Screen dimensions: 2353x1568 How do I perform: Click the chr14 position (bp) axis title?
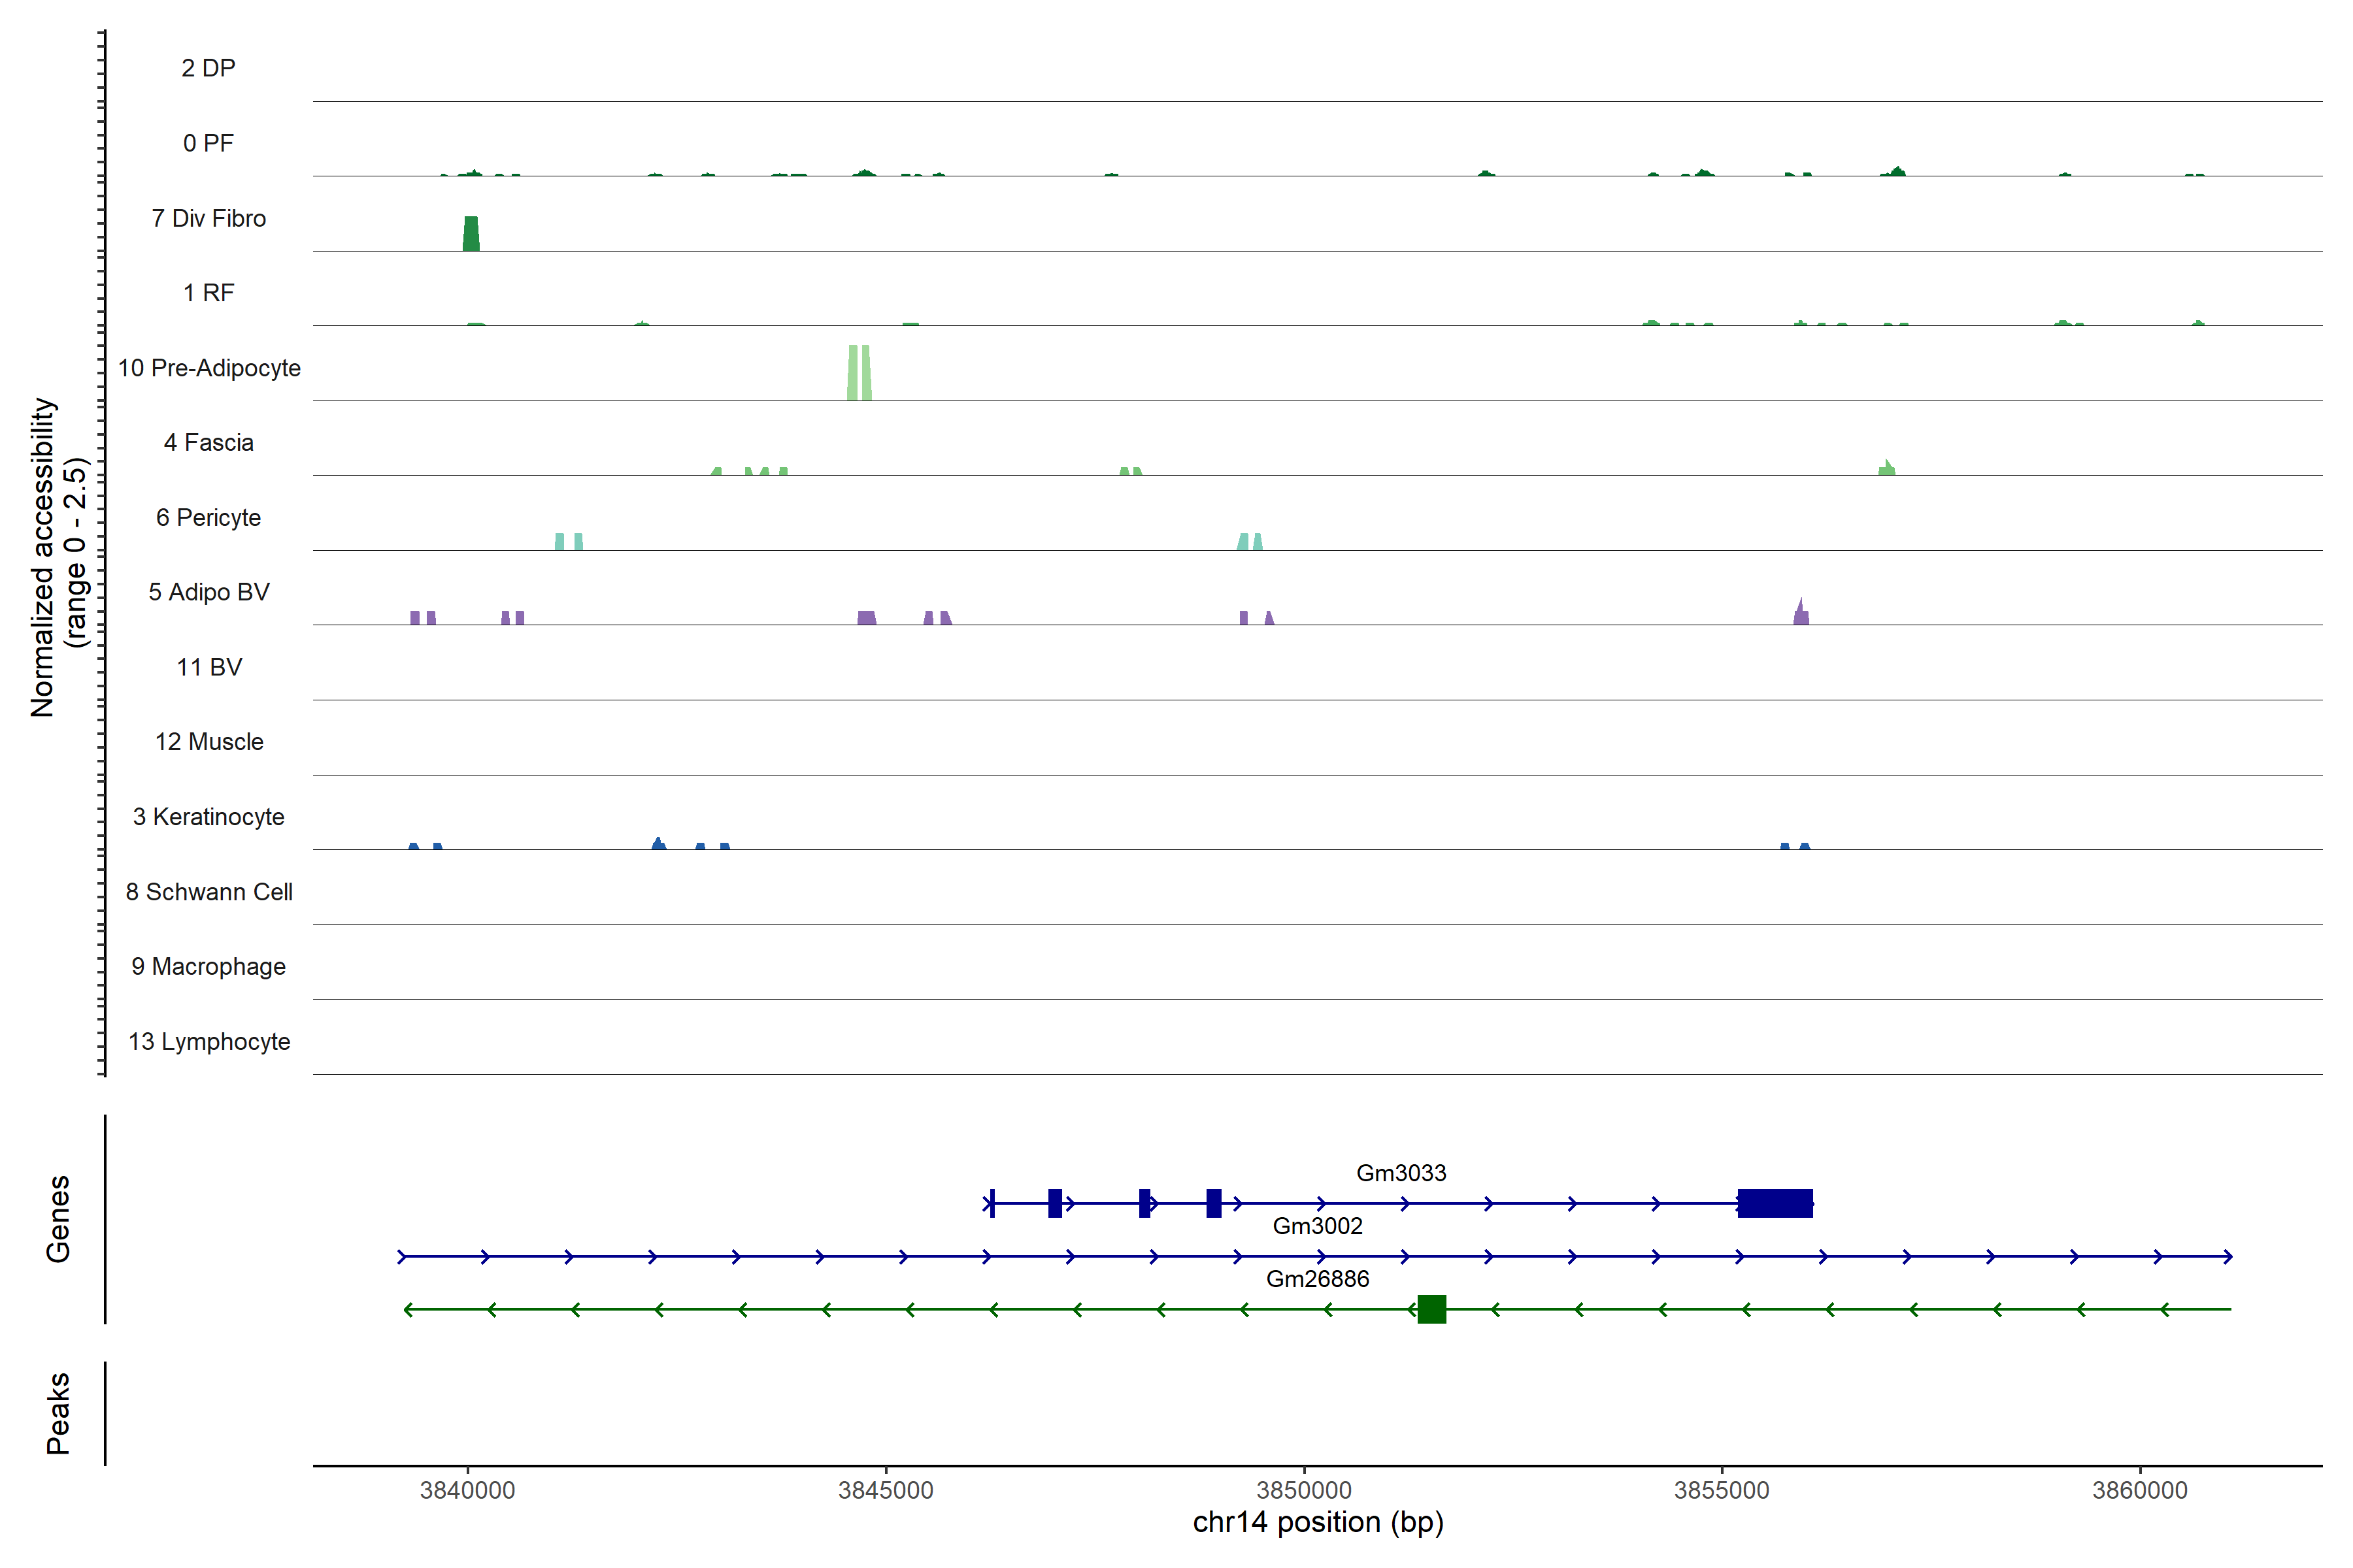[x=1318, y=1522]
